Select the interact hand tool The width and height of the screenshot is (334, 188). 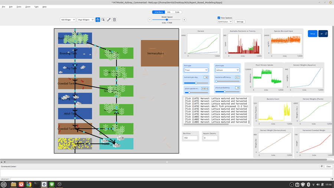98,20
